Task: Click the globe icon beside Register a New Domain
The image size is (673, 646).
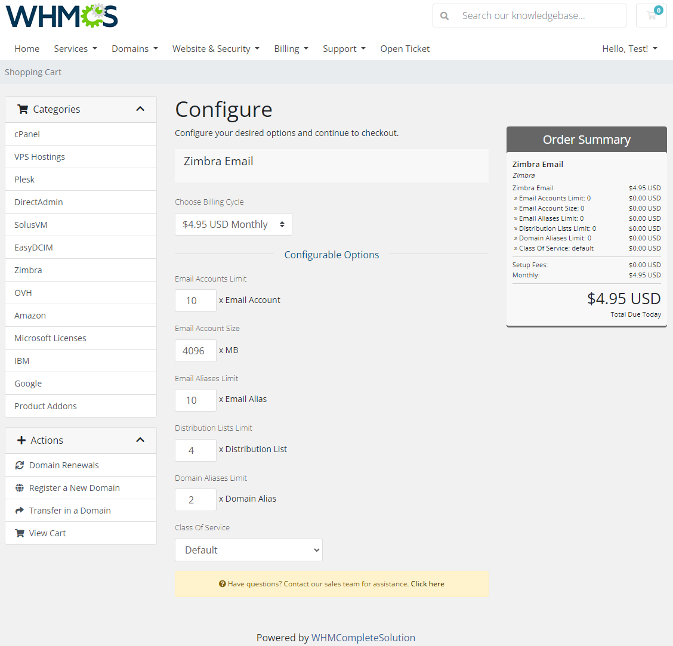Action: coord(20,487)
